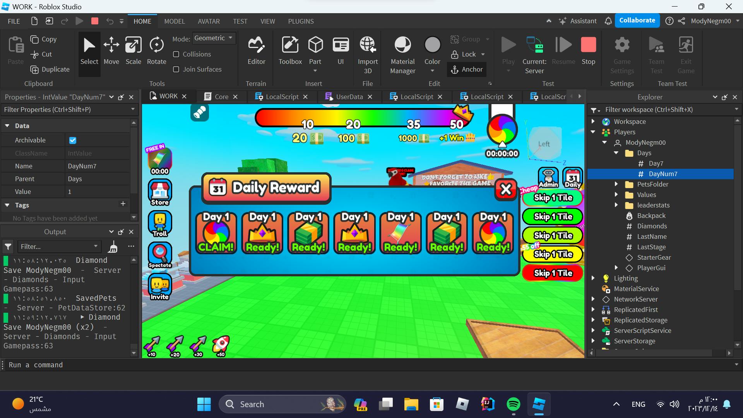Clear the Output panel with the broom icon

(113, 247)
